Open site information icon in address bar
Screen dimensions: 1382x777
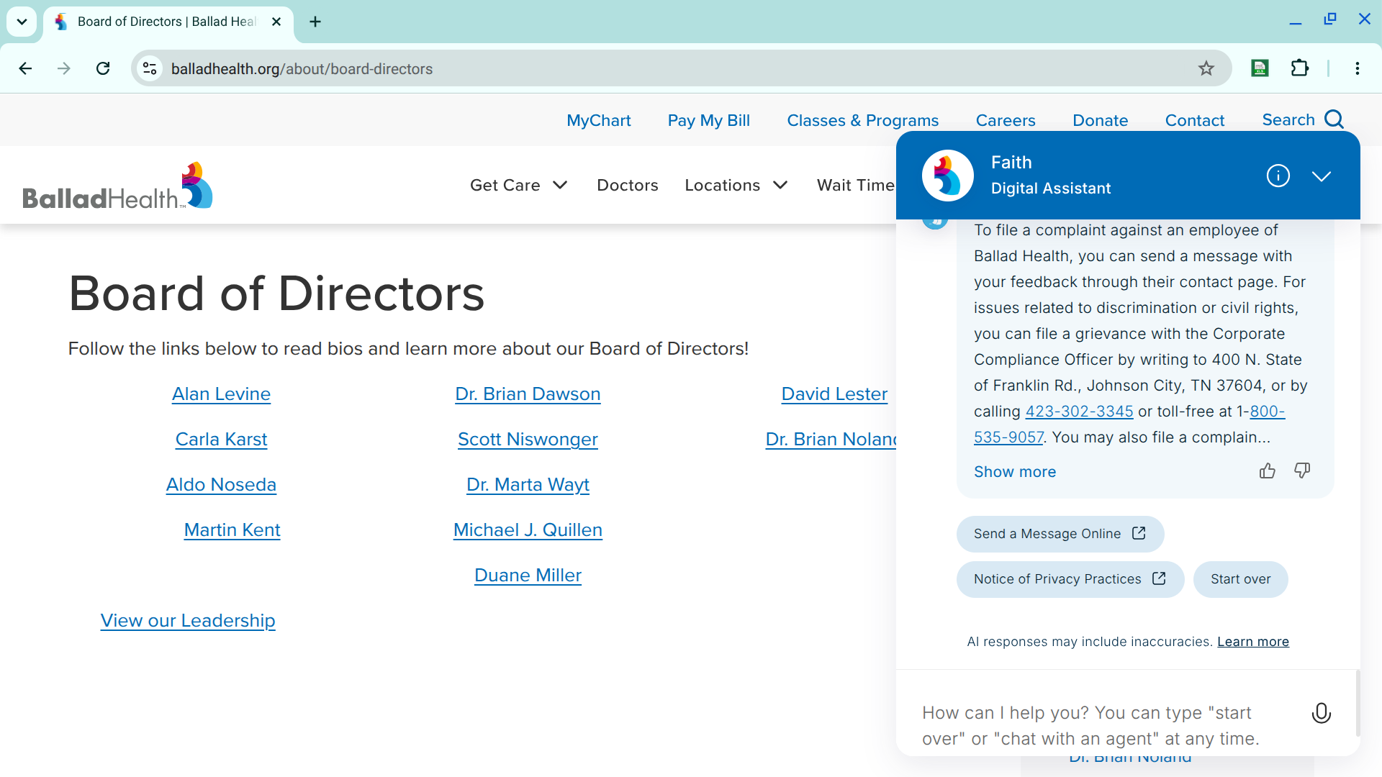click(150, 68)
